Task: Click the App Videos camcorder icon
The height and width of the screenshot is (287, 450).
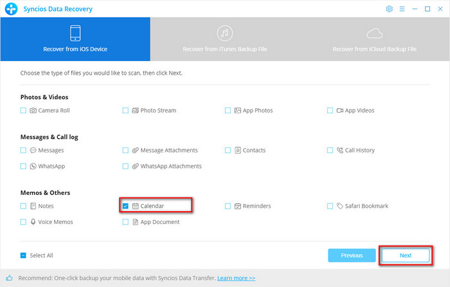Action: pyautogui.click(x=340, y=111)
